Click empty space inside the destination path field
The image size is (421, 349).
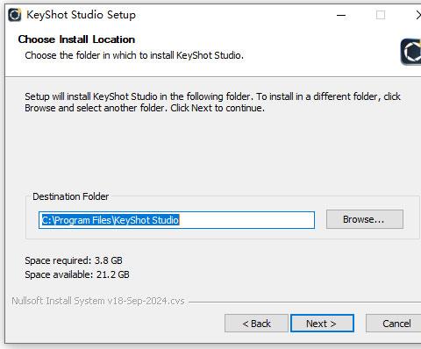pos(246,220)
